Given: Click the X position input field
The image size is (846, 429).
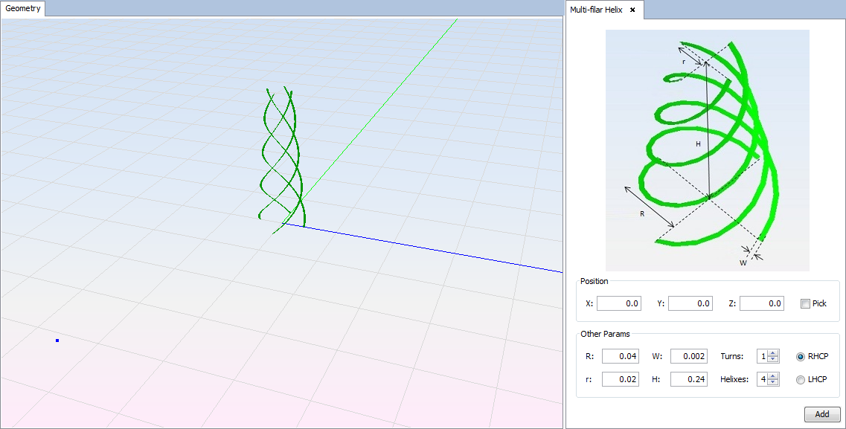Looking at the screenshot, I should (618, 303).
